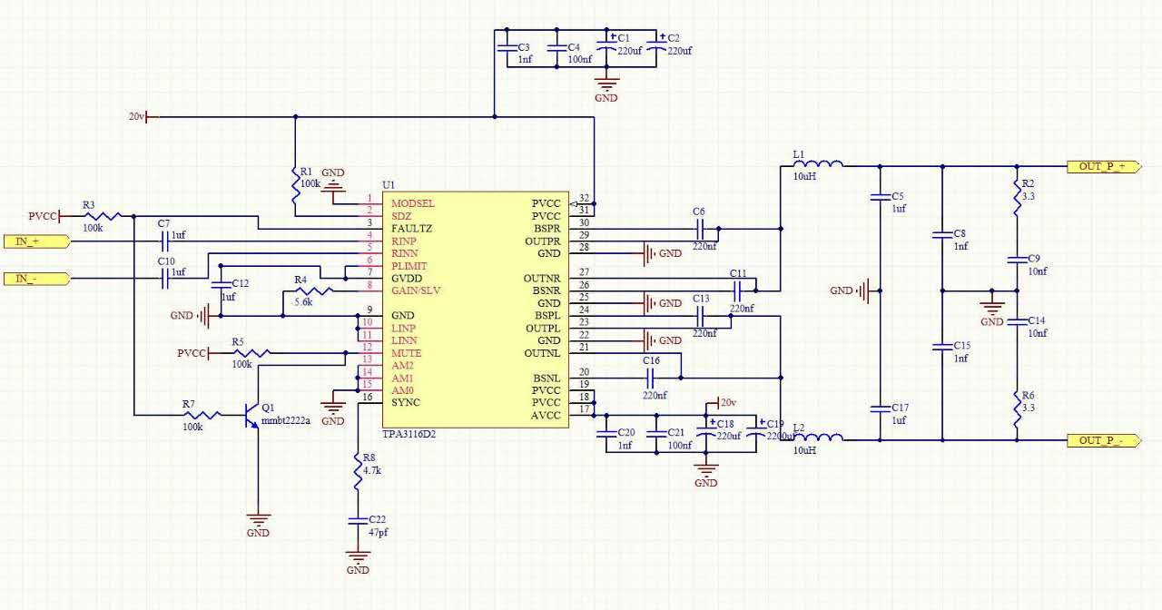Click the C9 10nf capacitor symbol

pyautogui.click(x=1017, y=261)
